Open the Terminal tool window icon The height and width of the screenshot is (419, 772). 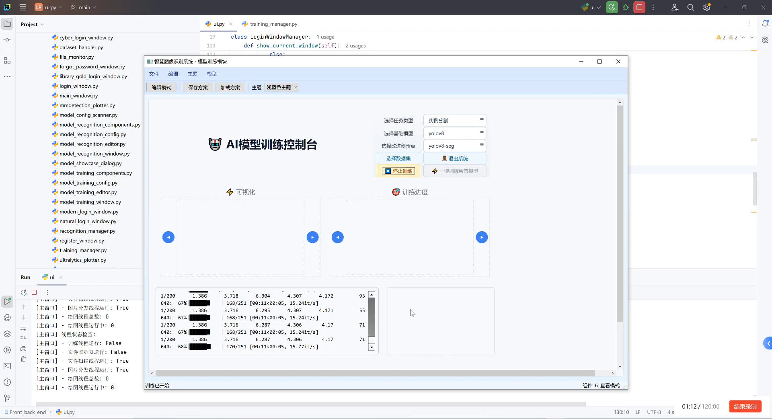coord(7,366)
